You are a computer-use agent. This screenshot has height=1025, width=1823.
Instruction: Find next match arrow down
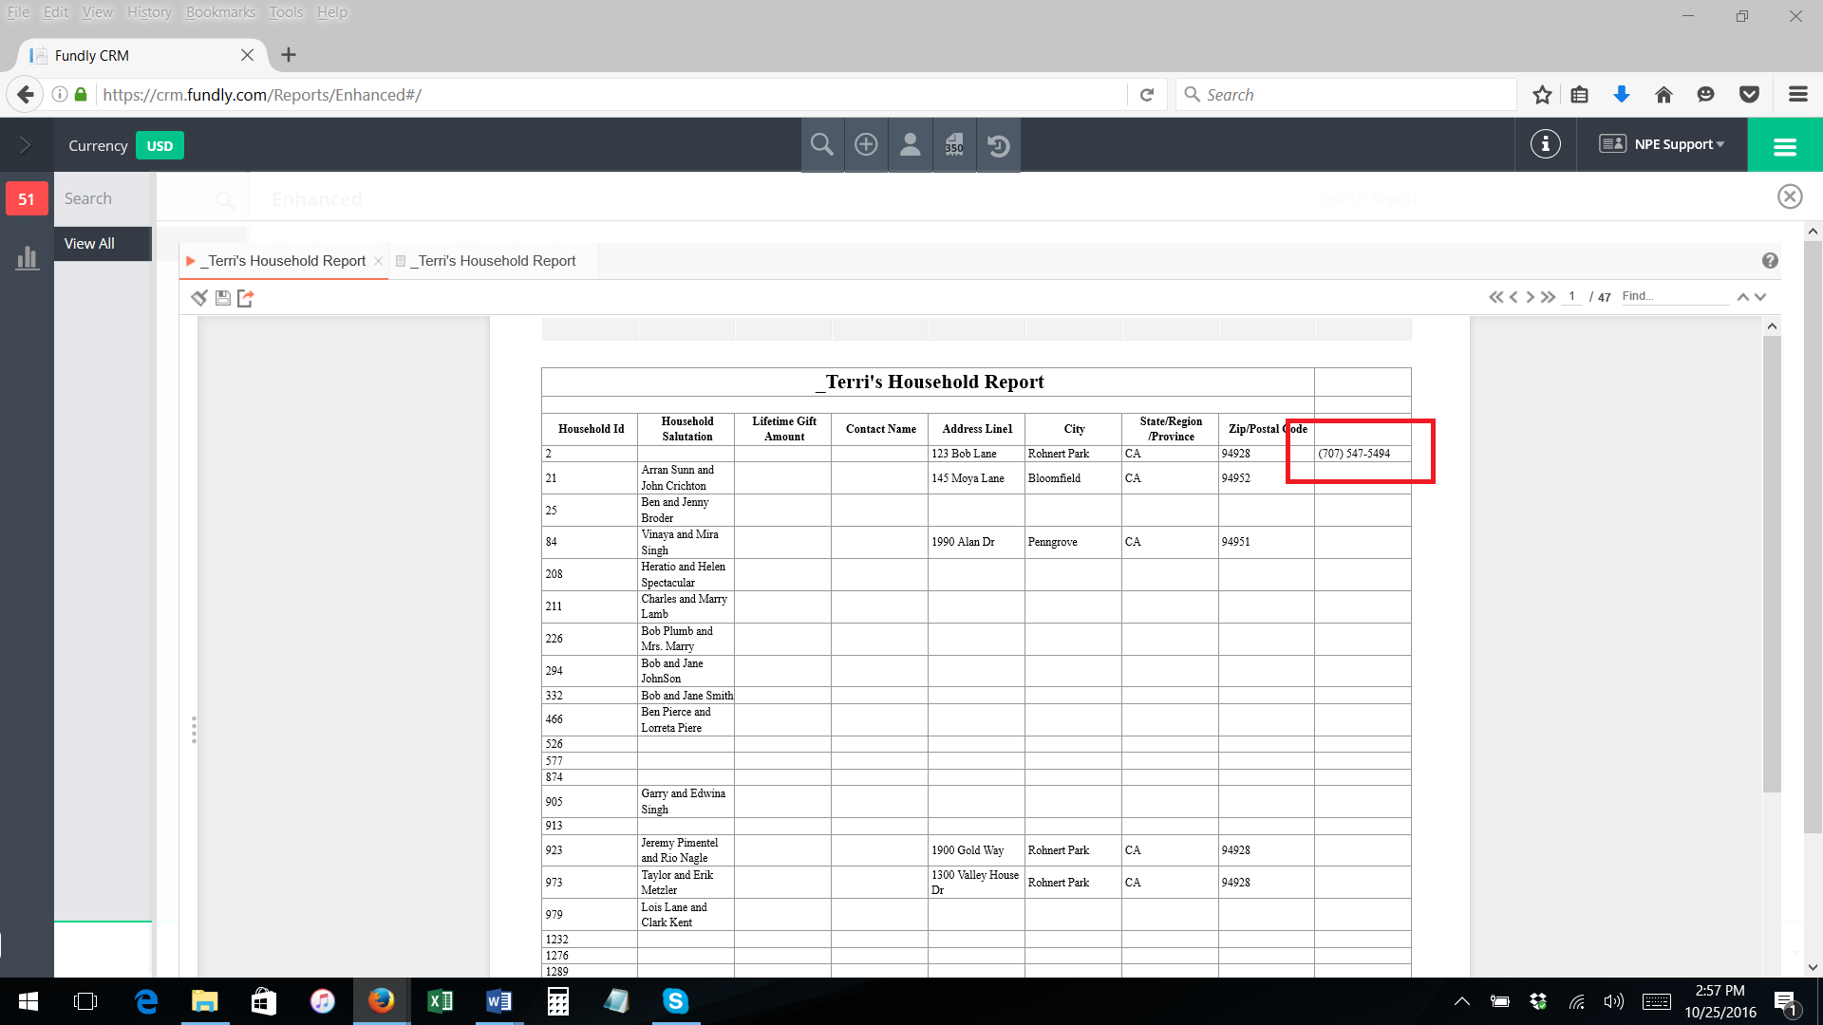click(1760, 297)
